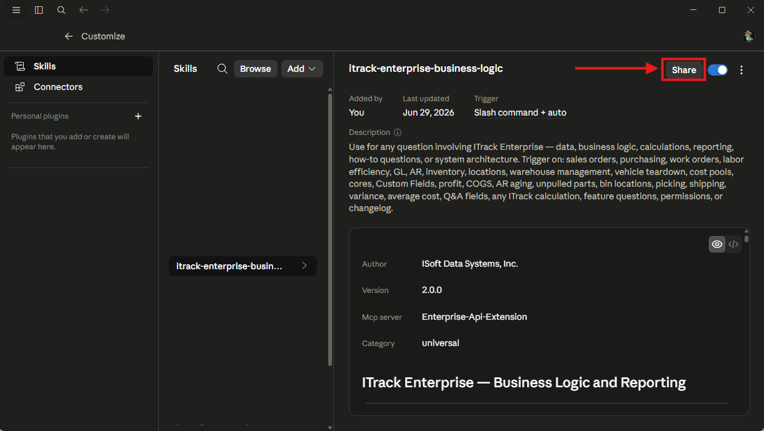The width and height of the screenshot is (764, 431).
Task: Click the search icon in title bar
Action: (x=61, y=10)
